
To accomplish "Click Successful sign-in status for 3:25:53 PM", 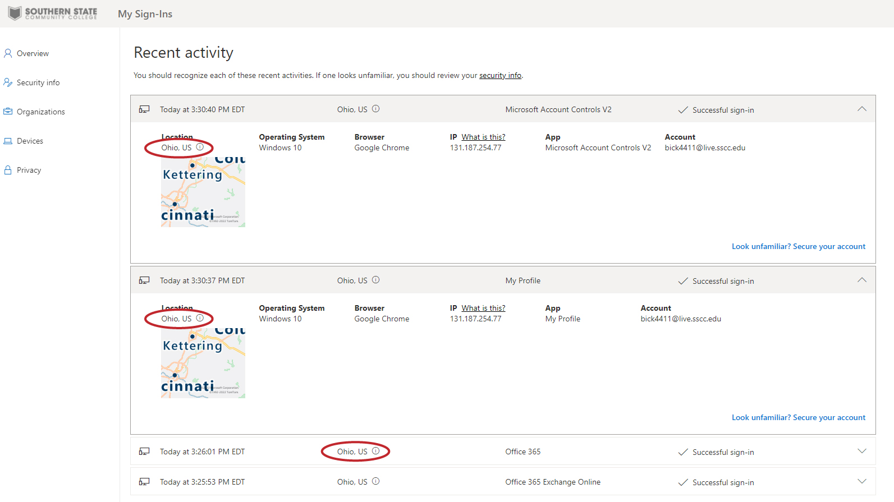I will click(x=716, y=482).
